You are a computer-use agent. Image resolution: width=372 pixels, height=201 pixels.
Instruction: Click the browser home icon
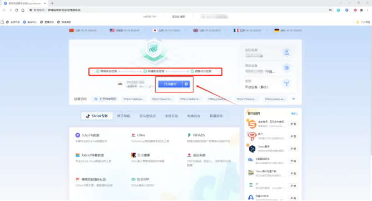[x=23, y=10]
